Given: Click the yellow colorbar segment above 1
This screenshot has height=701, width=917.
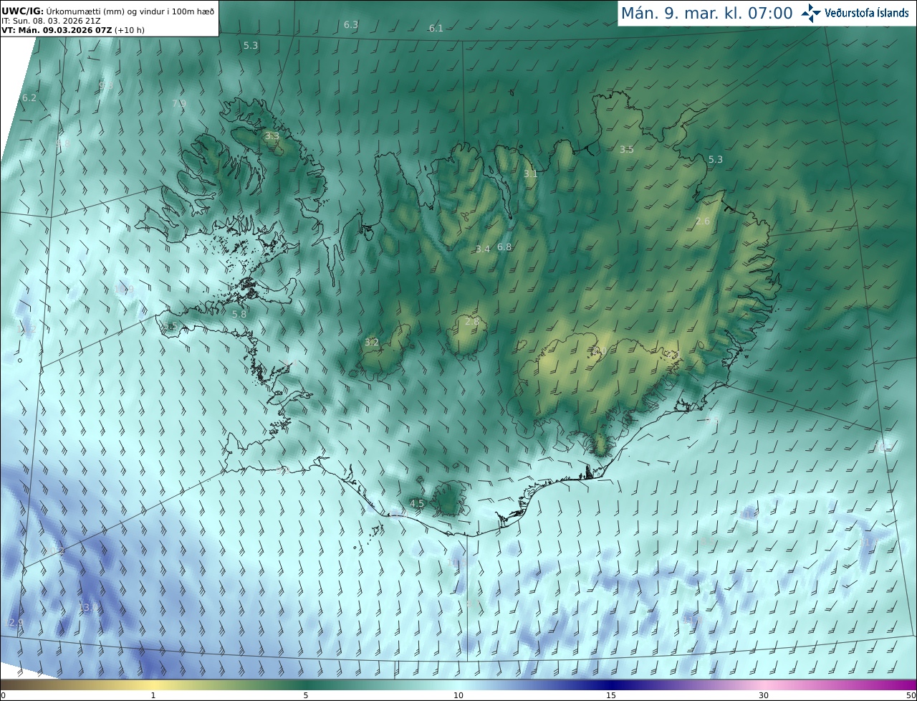Looking at the screenshot, I should click(x=153, y=685).
